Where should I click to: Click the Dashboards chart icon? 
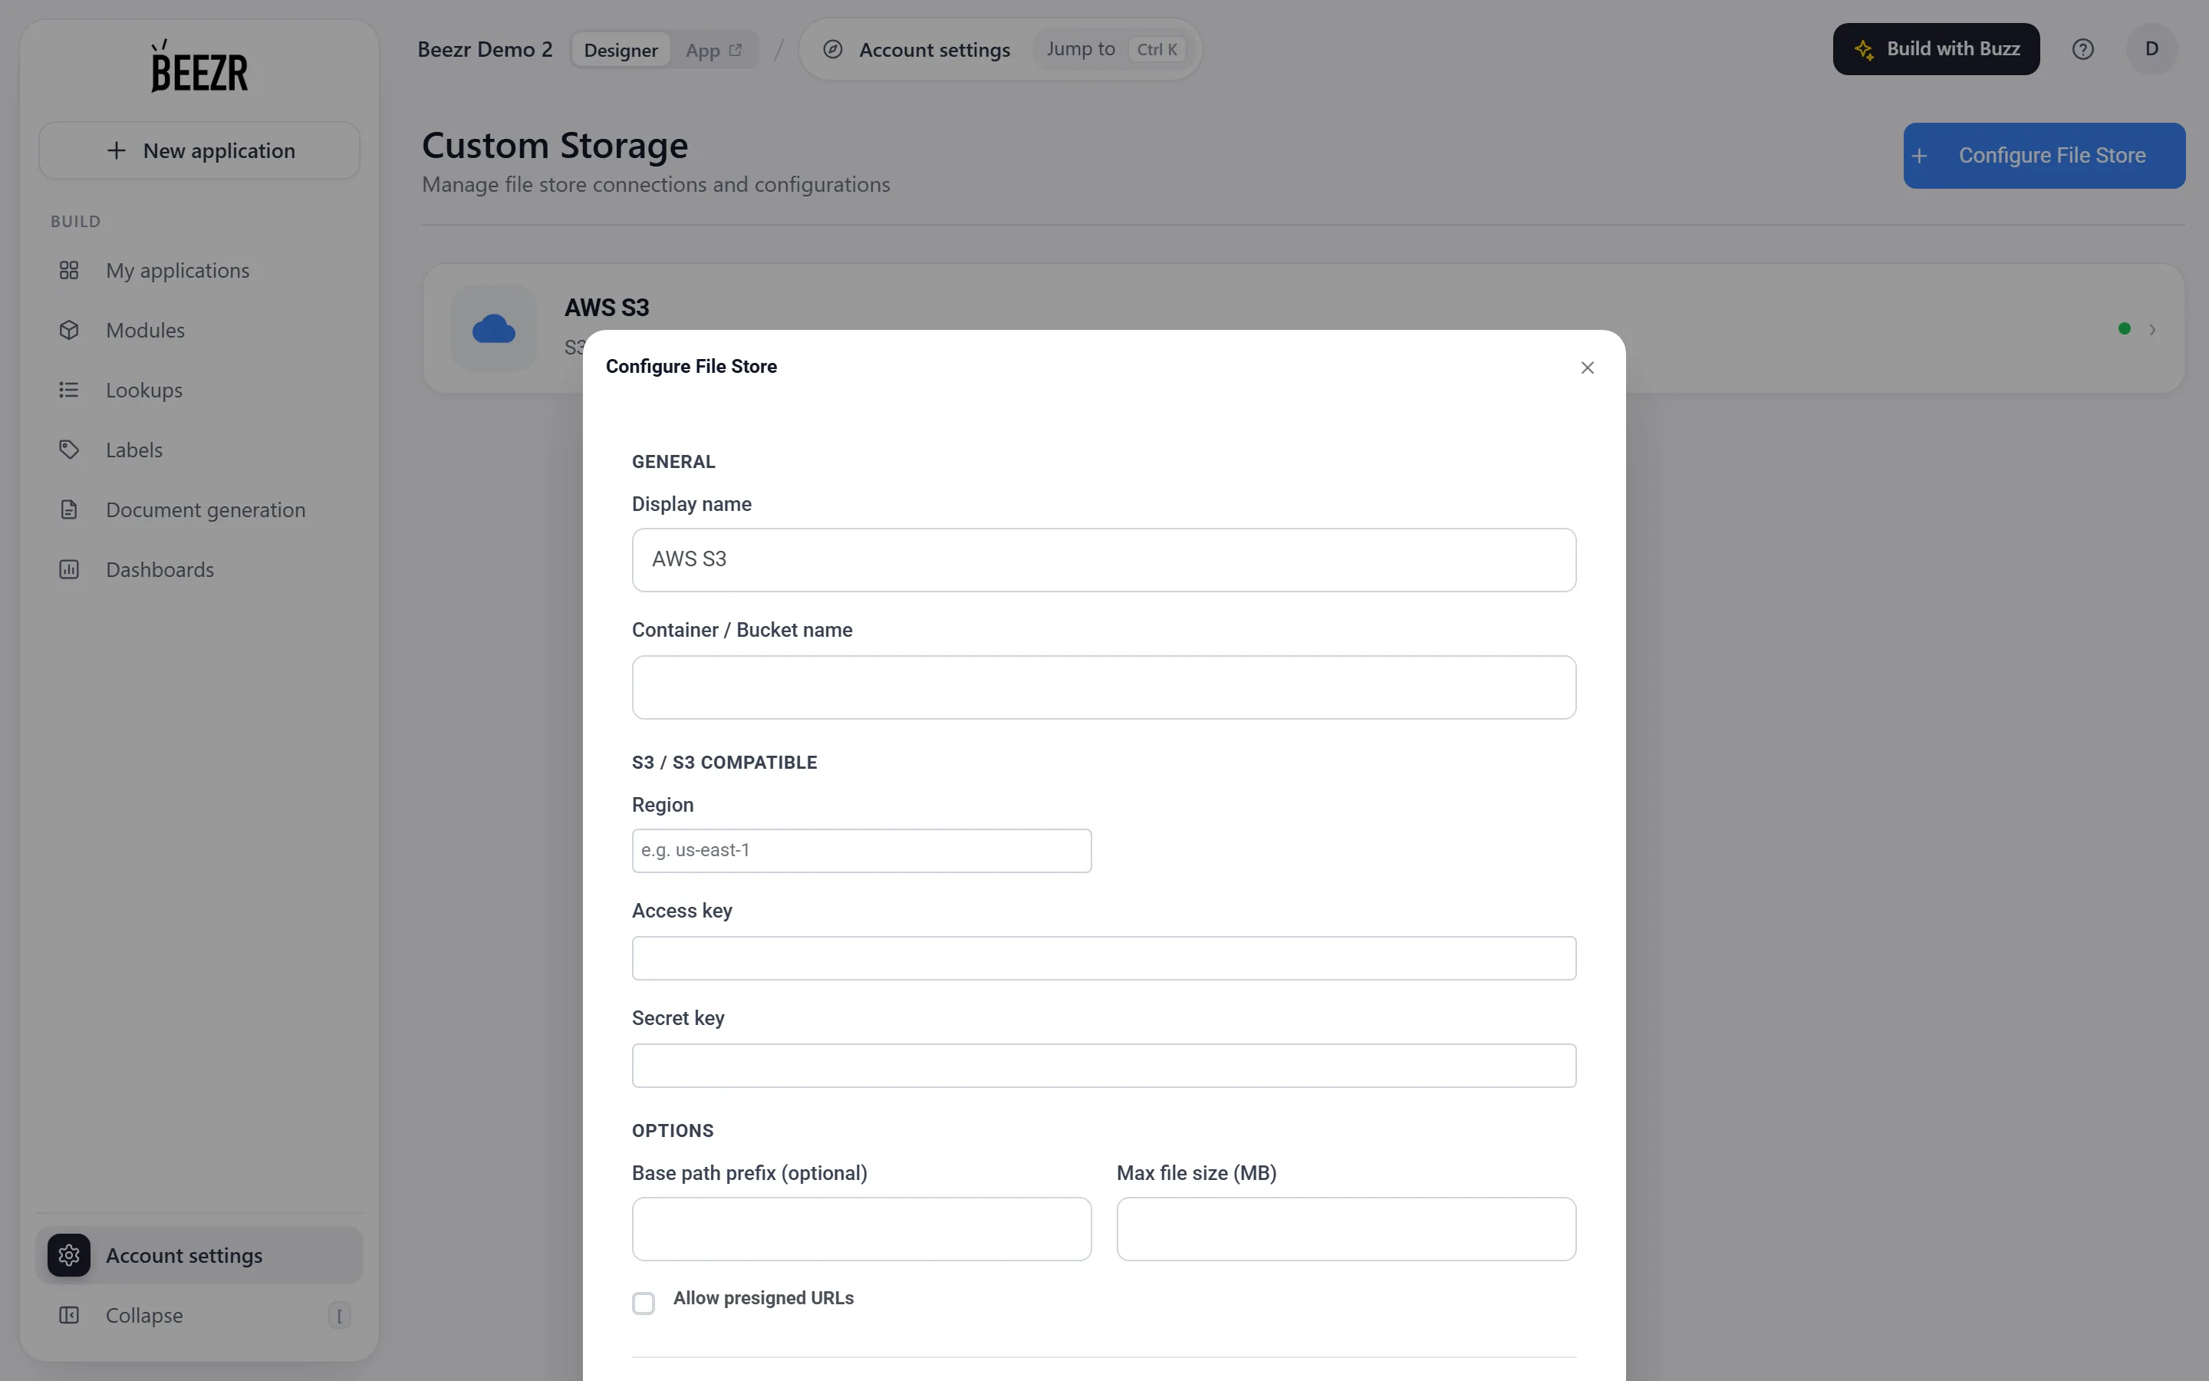[69, 569]
